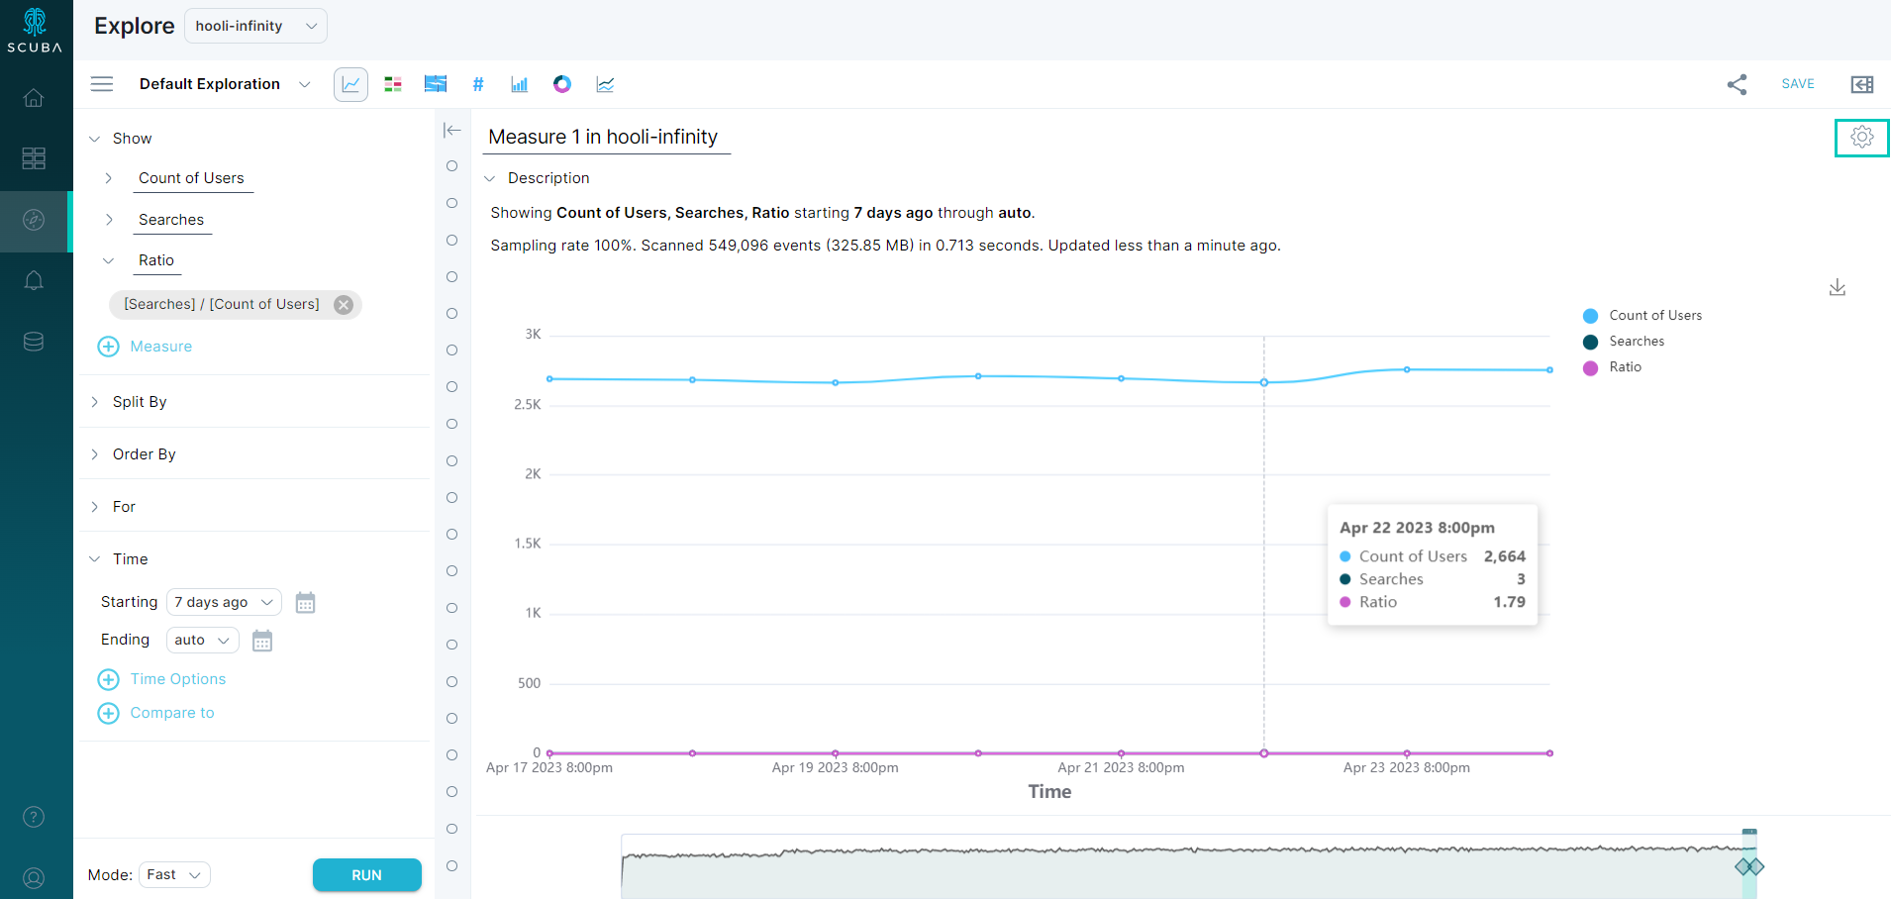Select trend line view icon
This screenshot has height=899, width=1891.
pyautogui.click(x=605, y=84)
